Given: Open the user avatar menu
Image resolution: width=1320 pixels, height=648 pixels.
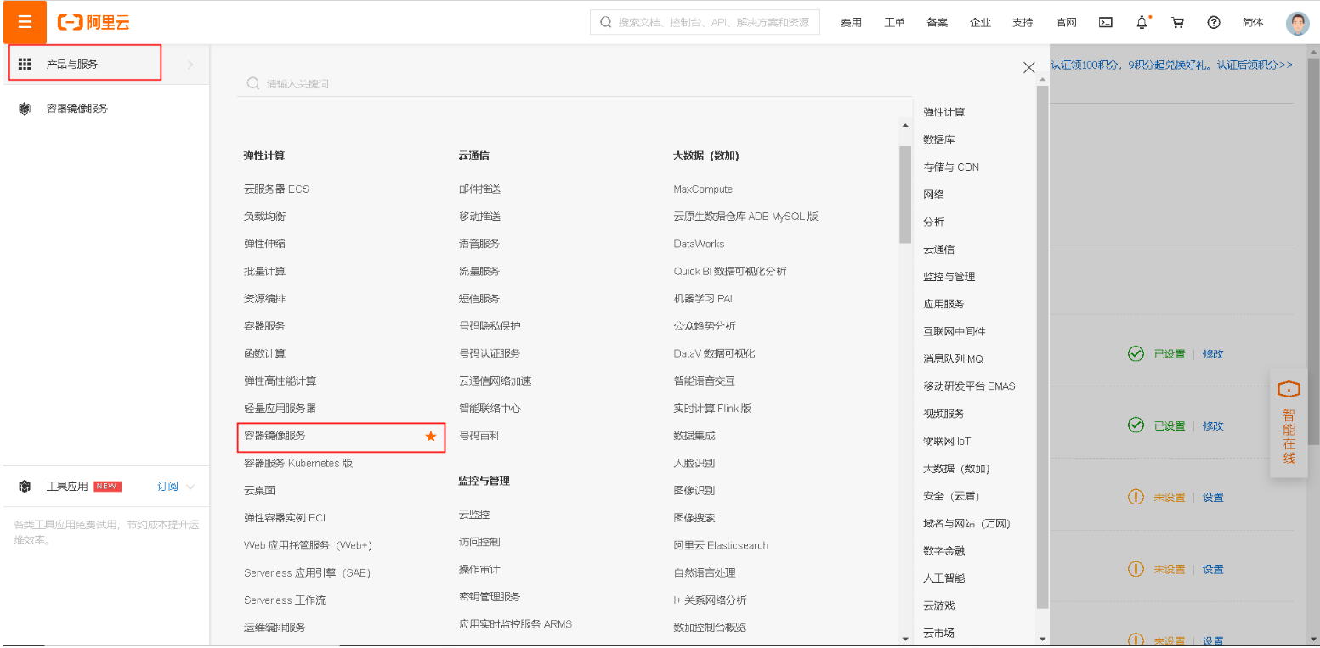Looking at the screenshot, I should [x=1298, y=23].
